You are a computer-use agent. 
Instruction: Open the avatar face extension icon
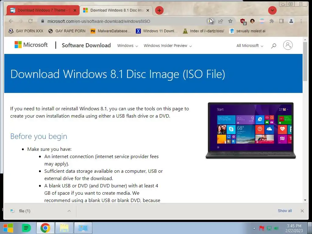pos(252,21)
